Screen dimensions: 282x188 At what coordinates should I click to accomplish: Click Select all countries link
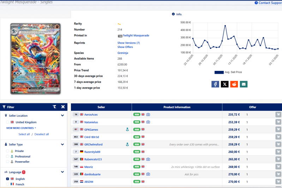pyautogui.click(x=24, y=134)
